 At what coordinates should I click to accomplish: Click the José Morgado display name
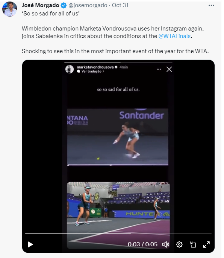pyautogui.click(x=40, y=5)
